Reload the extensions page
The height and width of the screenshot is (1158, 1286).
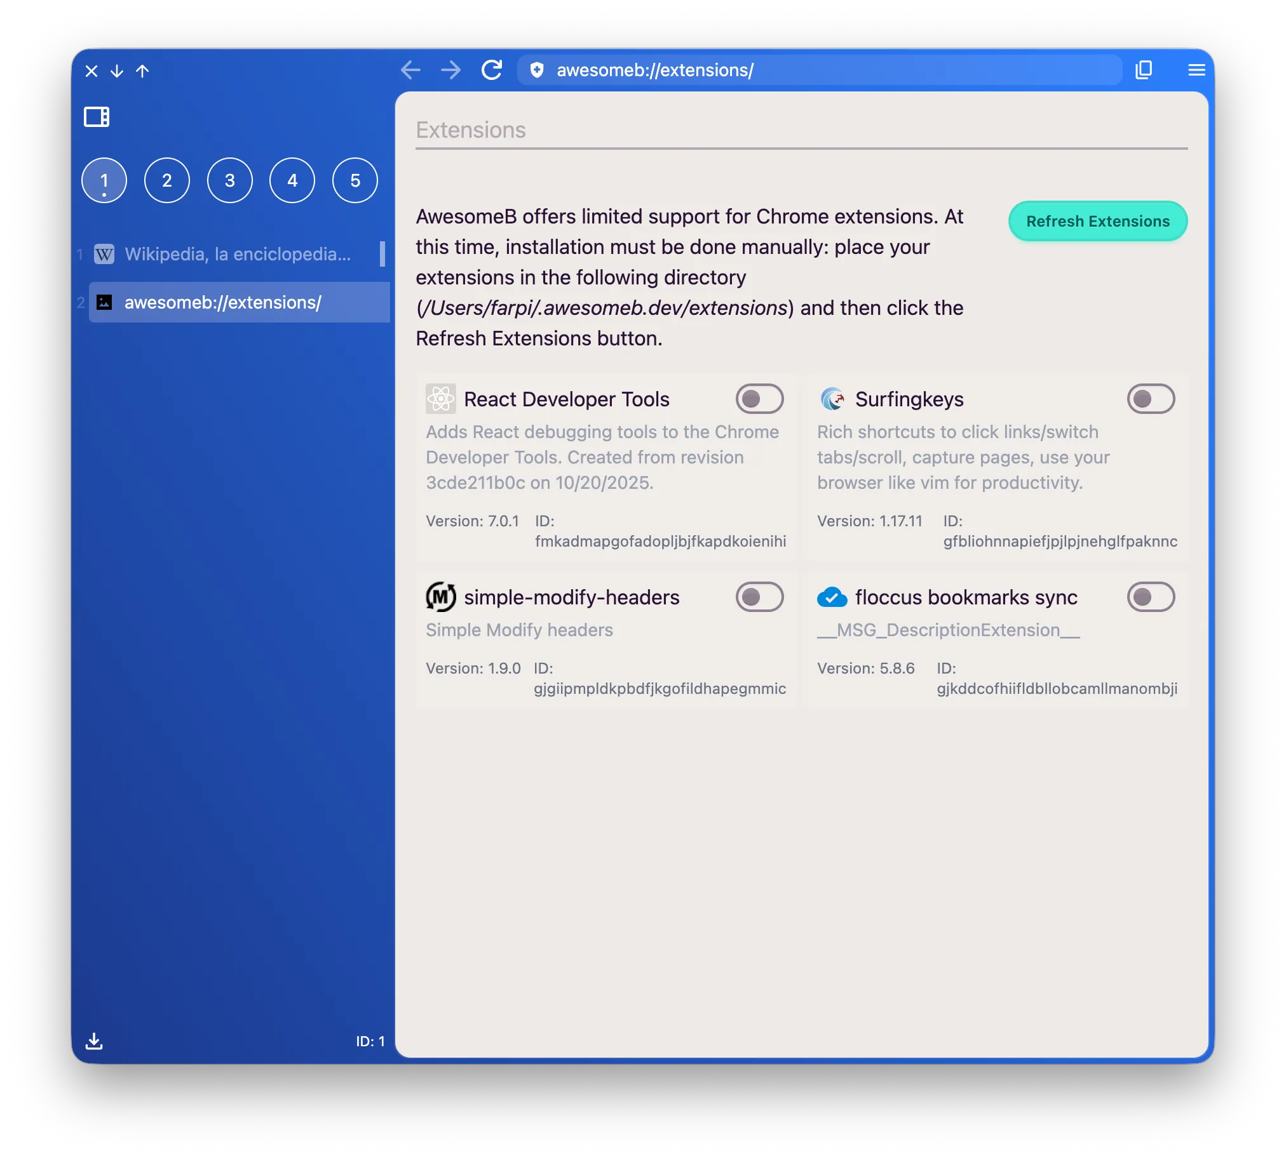[492, 70]
